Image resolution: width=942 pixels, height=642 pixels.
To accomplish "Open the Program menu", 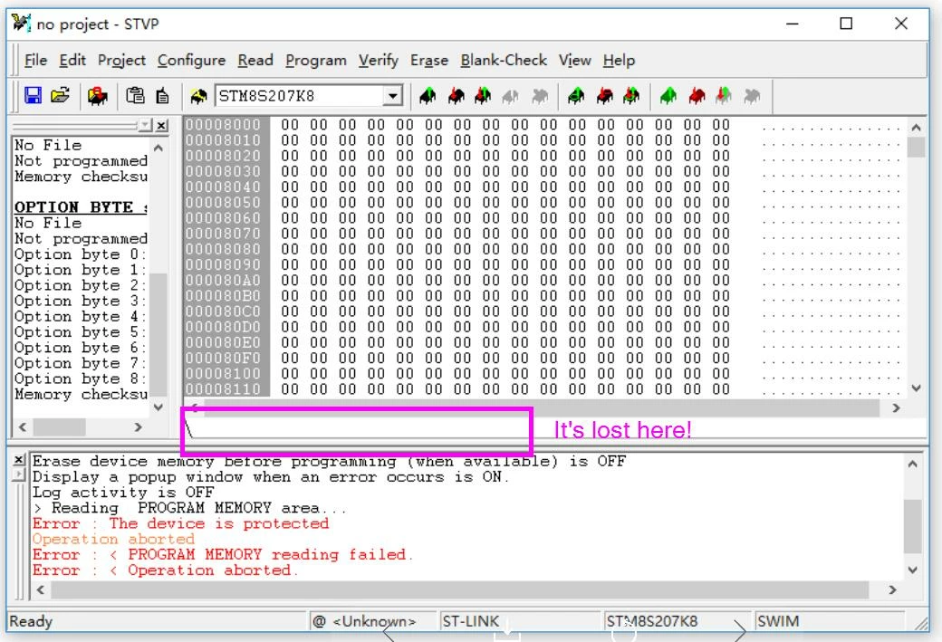I will point(316,60).
